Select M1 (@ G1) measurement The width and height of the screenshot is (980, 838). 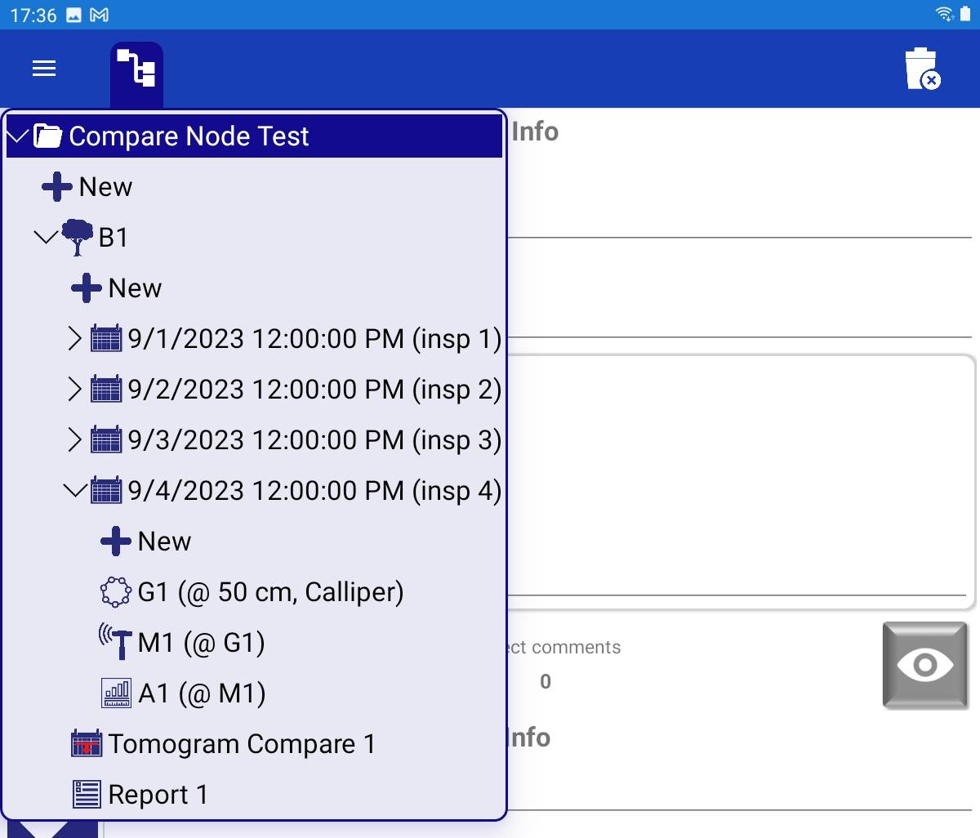pyautogui.click(x=202, y=643)
